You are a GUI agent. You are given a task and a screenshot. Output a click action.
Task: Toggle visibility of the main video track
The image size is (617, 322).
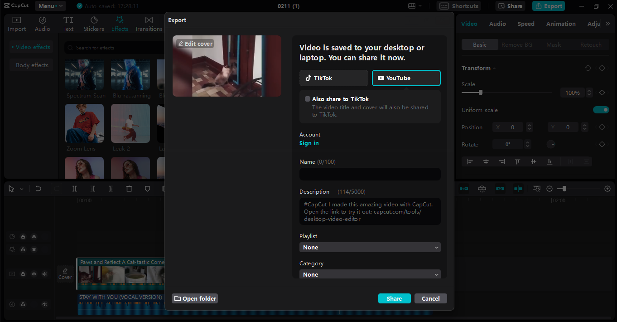(x=34, y=274)
